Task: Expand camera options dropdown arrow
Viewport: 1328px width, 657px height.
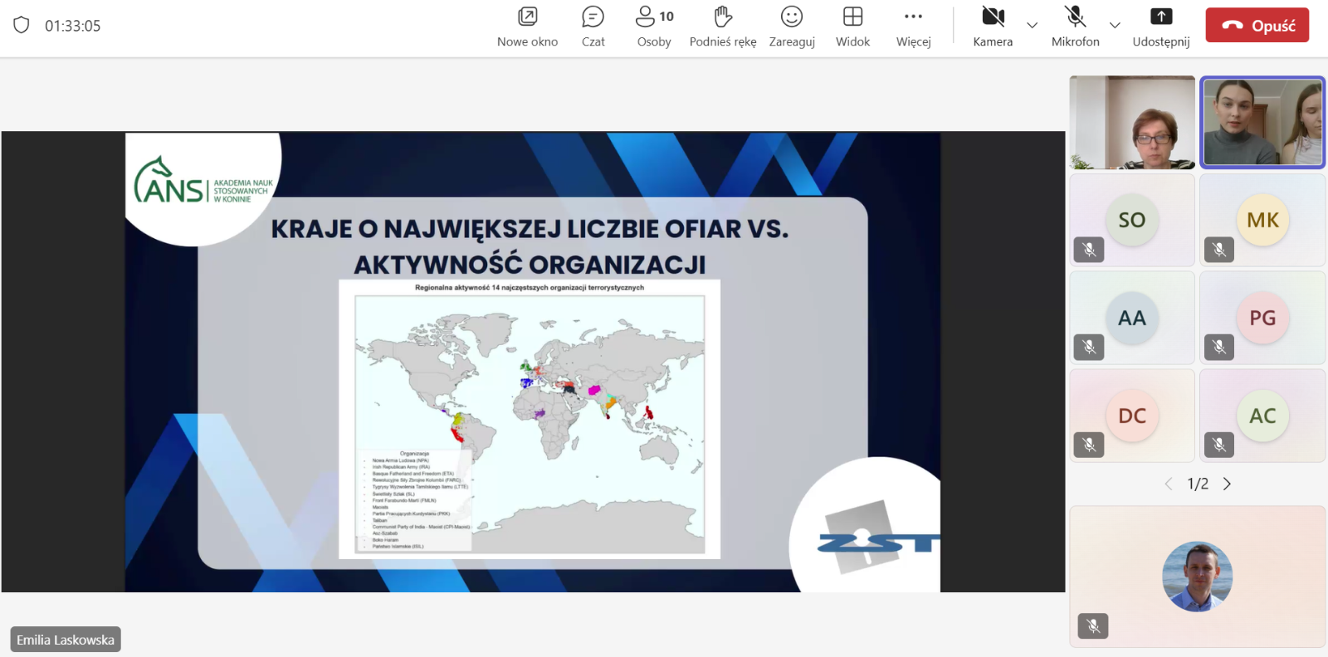Action: [x=1033, y=25]
